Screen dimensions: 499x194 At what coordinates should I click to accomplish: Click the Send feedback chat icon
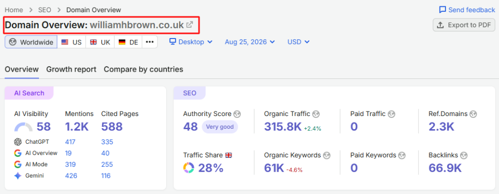click(x=442, y=10)
